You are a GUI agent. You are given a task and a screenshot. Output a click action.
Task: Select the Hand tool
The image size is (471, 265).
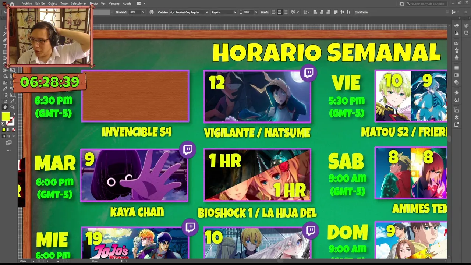pyautogui.click(x=5, y=107)
